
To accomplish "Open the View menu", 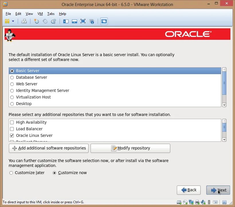I will pos(29,14).
